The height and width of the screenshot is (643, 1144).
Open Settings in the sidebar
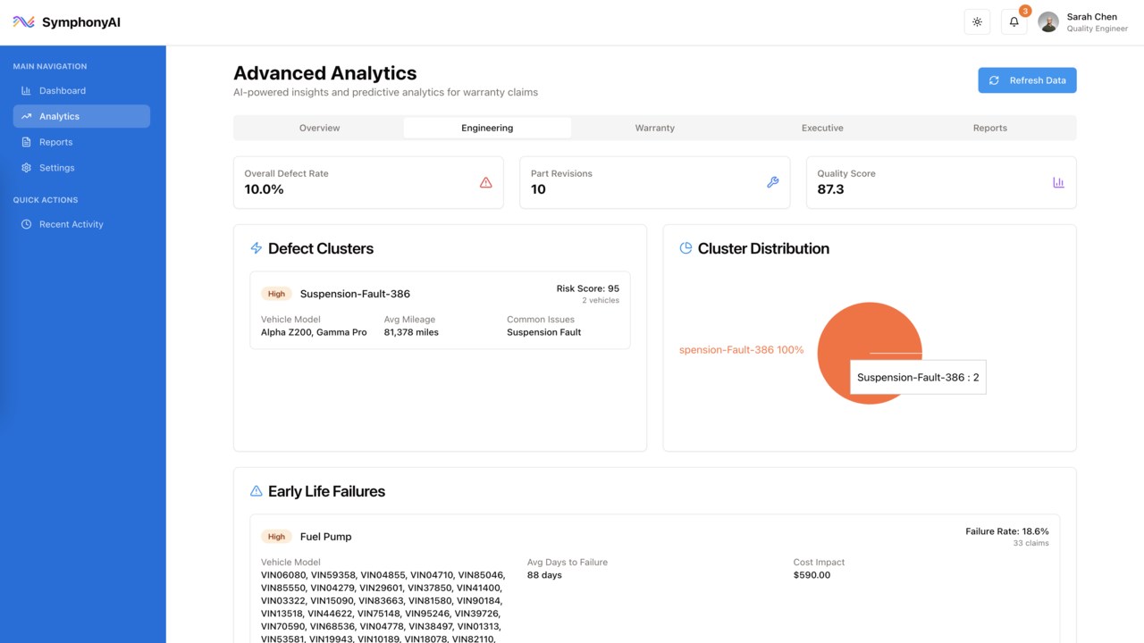(x=56, y=168)
